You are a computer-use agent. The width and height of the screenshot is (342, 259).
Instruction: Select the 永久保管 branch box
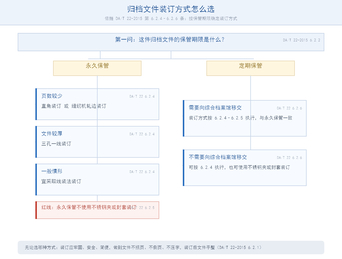[x=97, y=68]
